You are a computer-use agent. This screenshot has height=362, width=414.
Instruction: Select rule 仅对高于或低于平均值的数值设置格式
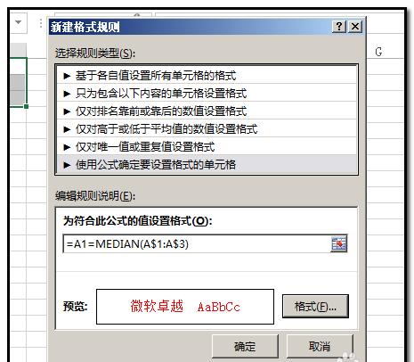coord(207,128)
